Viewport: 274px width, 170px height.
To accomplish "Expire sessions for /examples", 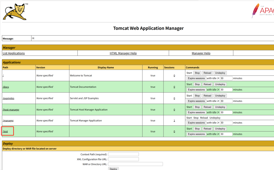I will tap(196, 101).
